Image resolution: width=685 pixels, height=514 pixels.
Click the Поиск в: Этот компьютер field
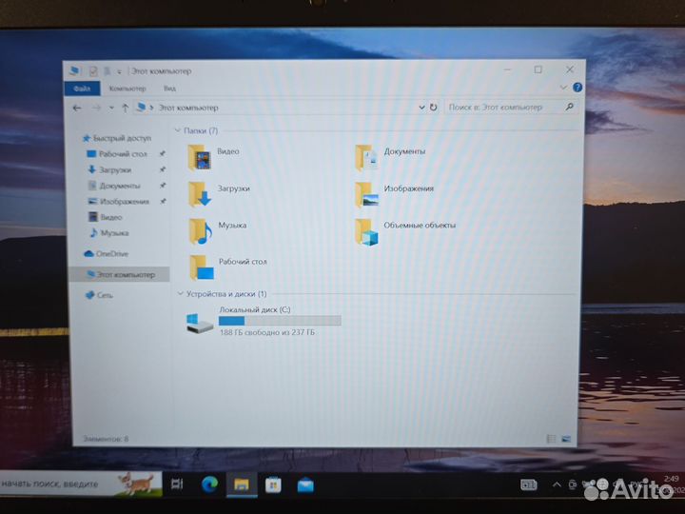tap(511, 107)
